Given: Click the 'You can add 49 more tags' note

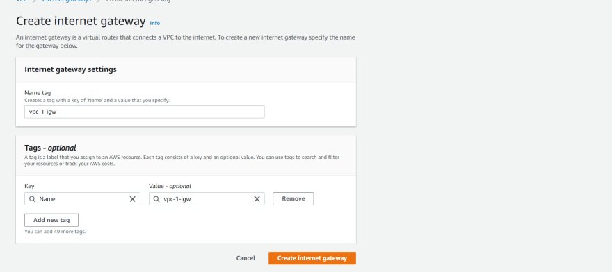Looking at the screenshot, I should click(55, 232).
